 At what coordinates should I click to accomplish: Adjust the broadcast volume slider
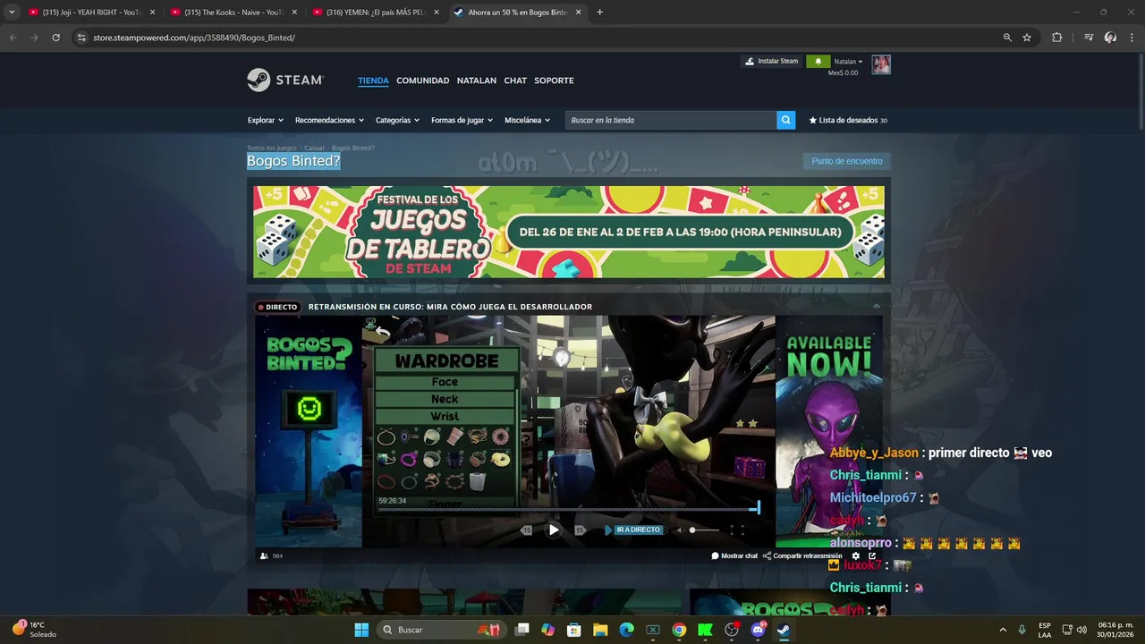pyautogui.click(x=704, y=530)
